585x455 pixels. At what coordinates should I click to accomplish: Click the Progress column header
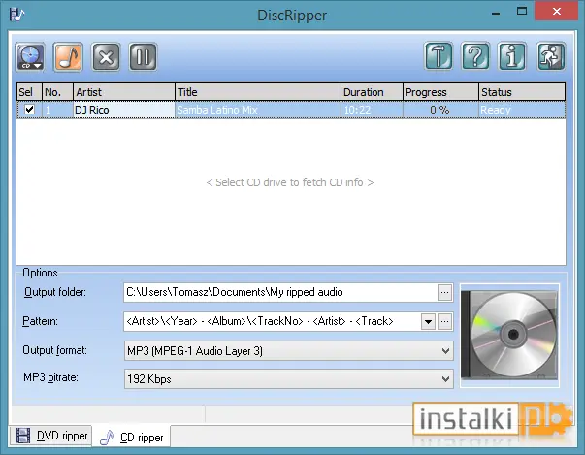point(440,92)
